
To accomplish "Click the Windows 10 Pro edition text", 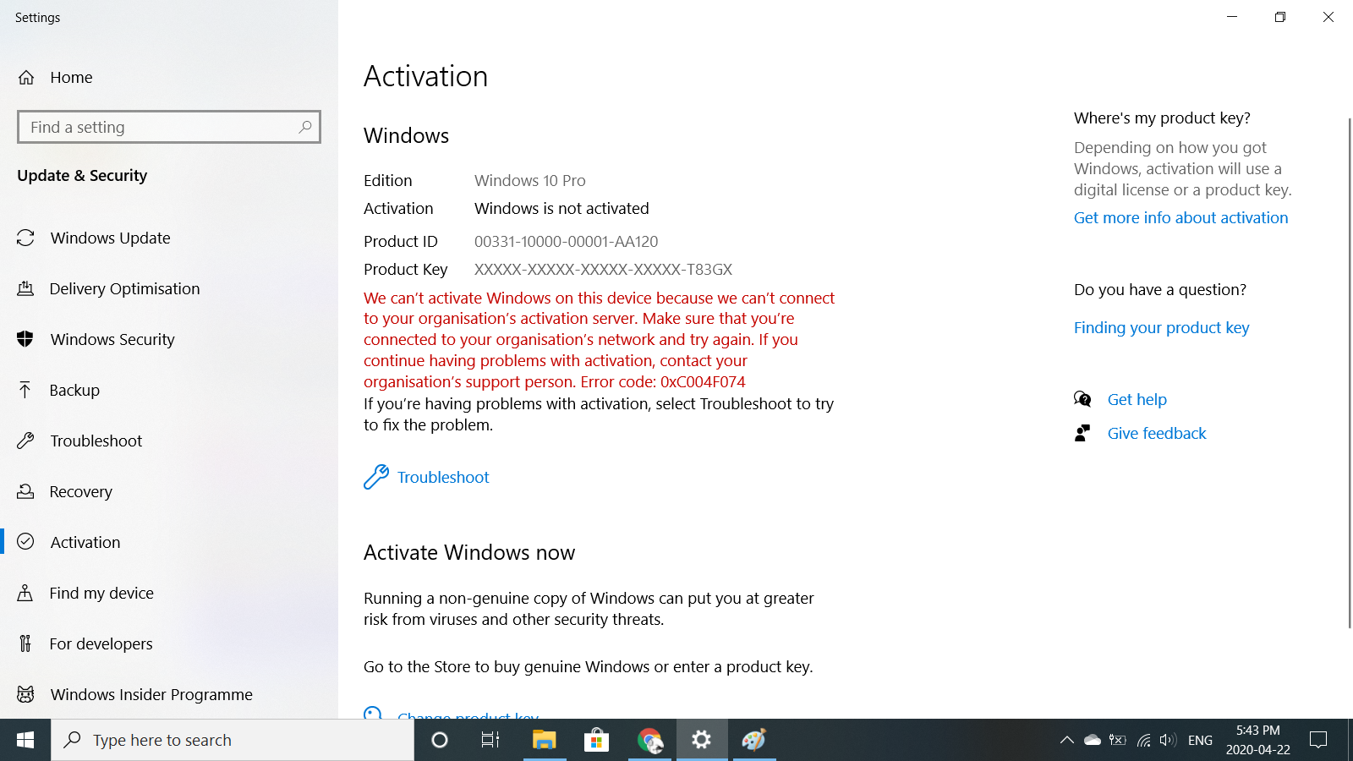I will (529, 180).
